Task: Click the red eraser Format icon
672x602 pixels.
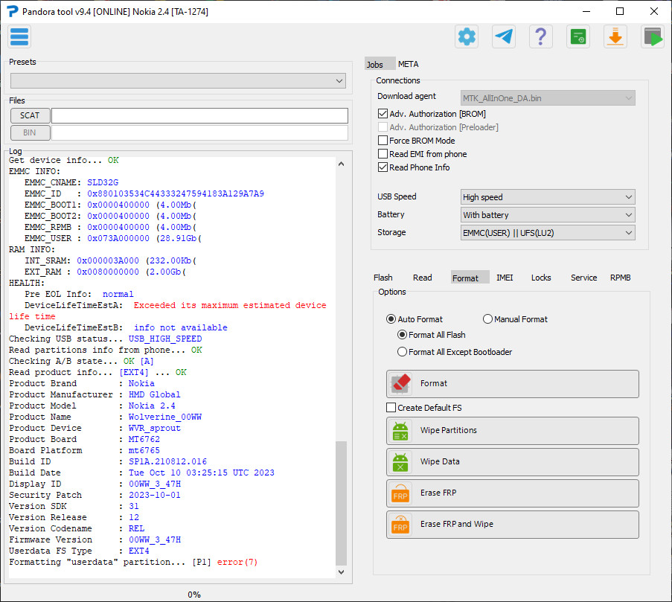Action: (x=401, y=383)
